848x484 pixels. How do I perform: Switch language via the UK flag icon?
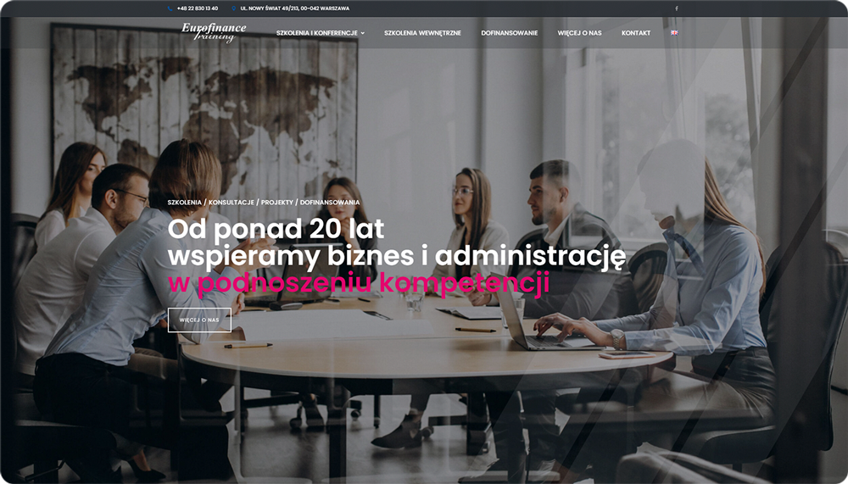pos(674,33)
